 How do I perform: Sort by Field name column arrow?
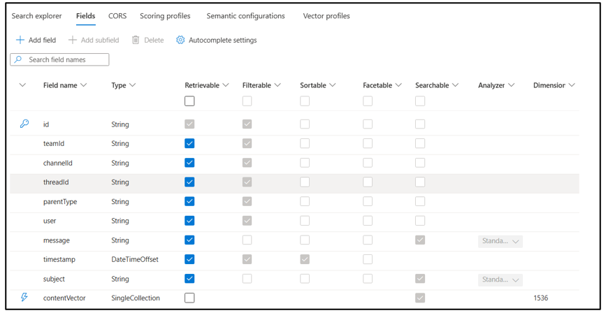84,85
